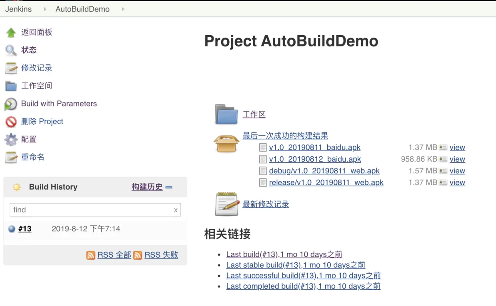Open 返回面板 sidebar link
This screenshot has height=306, width=496.
point(37,32)
